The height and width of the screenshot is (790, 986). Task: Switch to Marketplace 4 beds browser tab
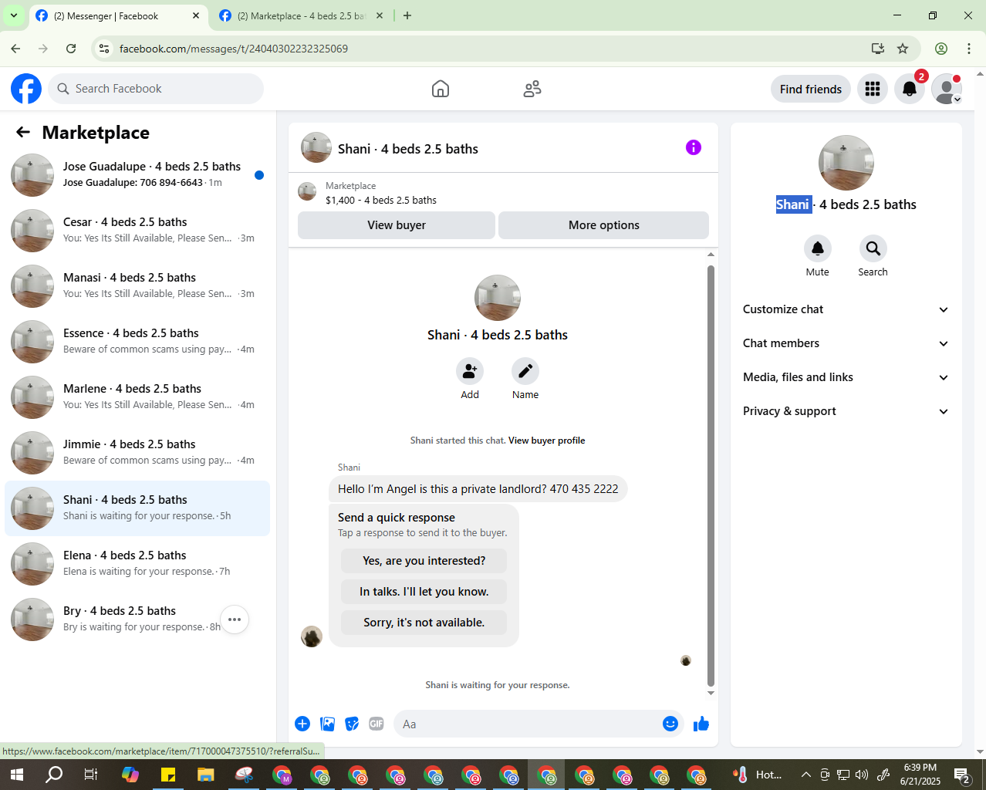[x=301, y=15]
